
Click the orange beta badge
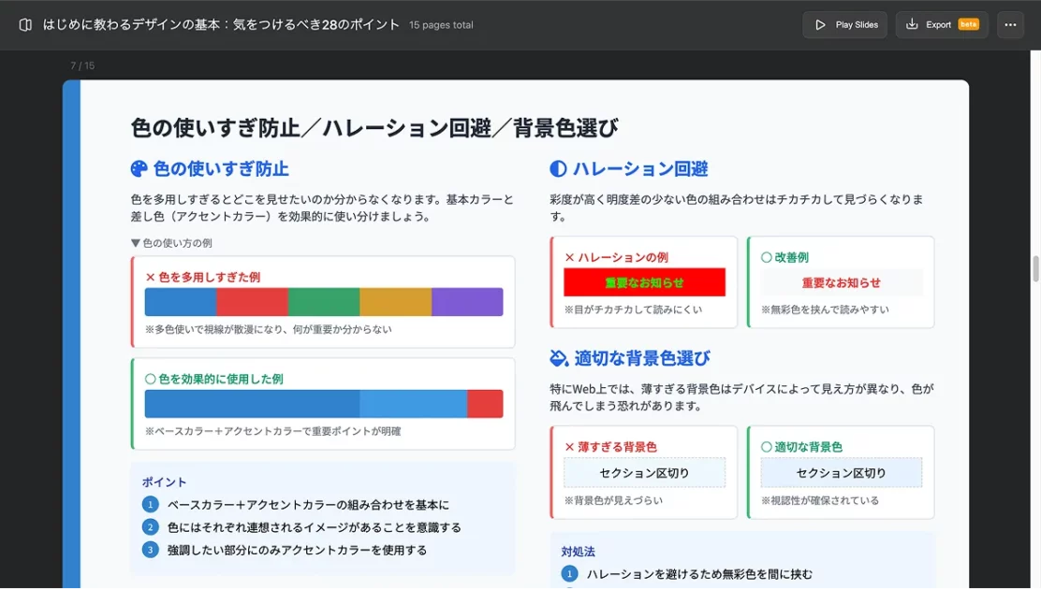click(968, 24)
